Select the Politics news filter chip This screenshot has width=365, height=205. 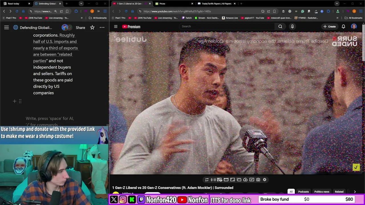[x=322, y=192]
